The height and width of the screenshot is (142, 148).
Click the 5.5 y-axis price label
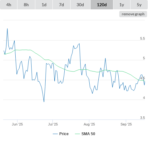(142, 38)
